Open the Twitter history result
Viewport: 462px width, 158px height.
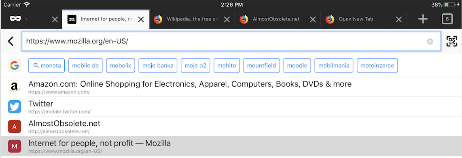[x=231, y=107]
